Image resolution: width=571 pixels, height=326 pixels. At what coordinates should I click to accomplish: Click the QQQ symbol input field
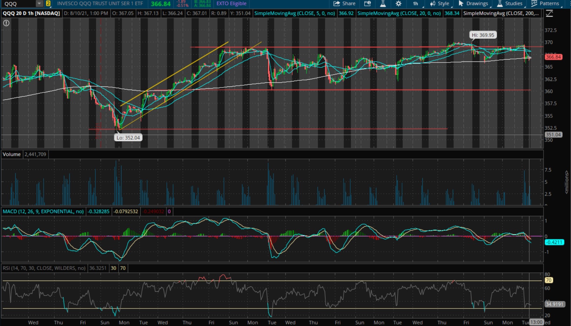[20, 4]
